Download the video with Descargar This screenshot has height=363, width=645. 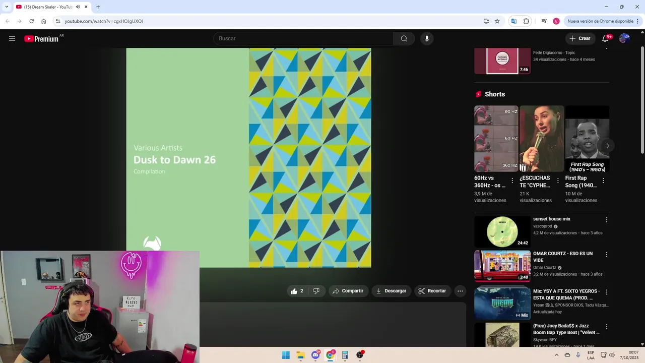coord(391,291)
